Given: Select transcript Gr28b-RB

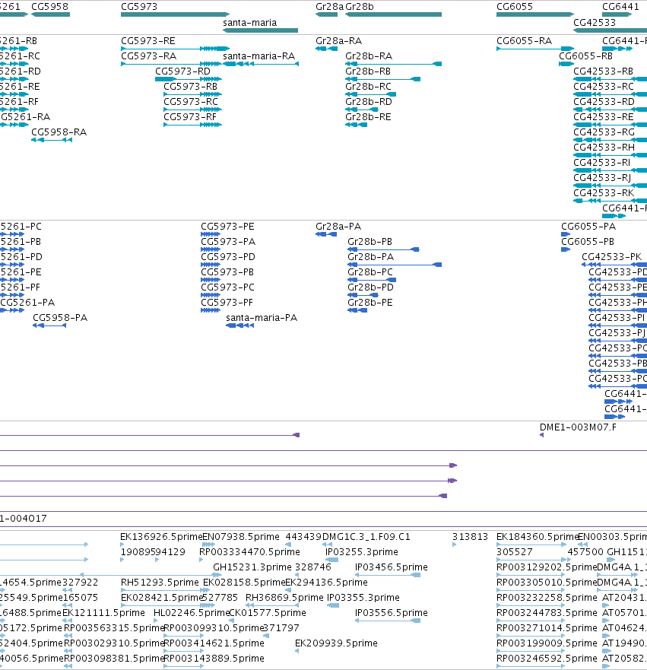Looking at the screenshot, I should tap(368, 71).
